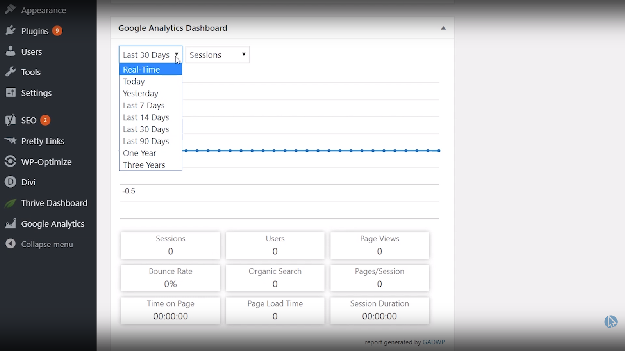
Task: Click the Sessions stat card
Action: [170, 245]
